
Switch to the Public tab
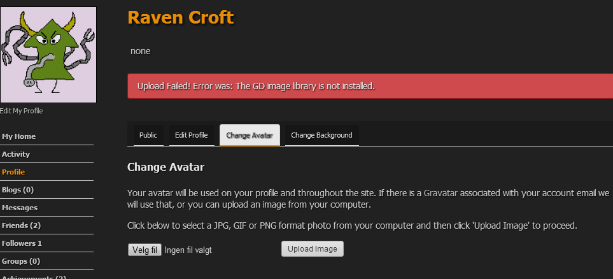(x=148, y=135)
